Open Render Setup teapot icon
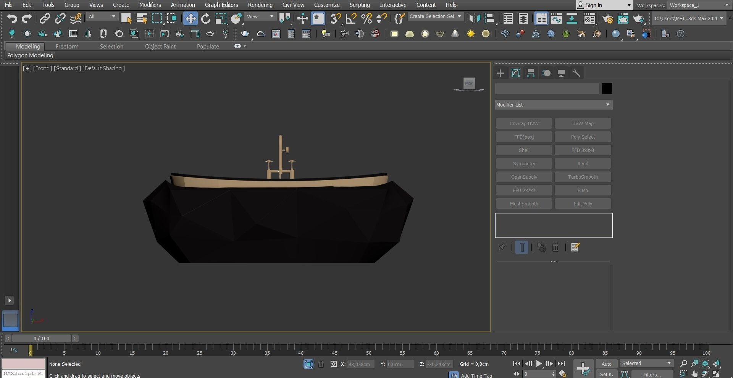The width and height of the screenshot is (733, 378). [607, 18]
